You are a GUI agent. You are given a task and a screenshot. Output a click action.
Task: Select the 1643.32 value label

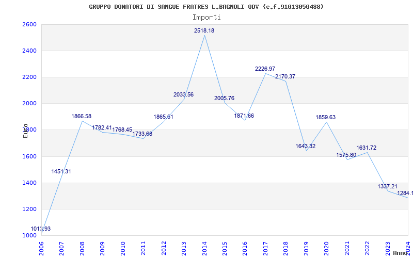[305, 147]
